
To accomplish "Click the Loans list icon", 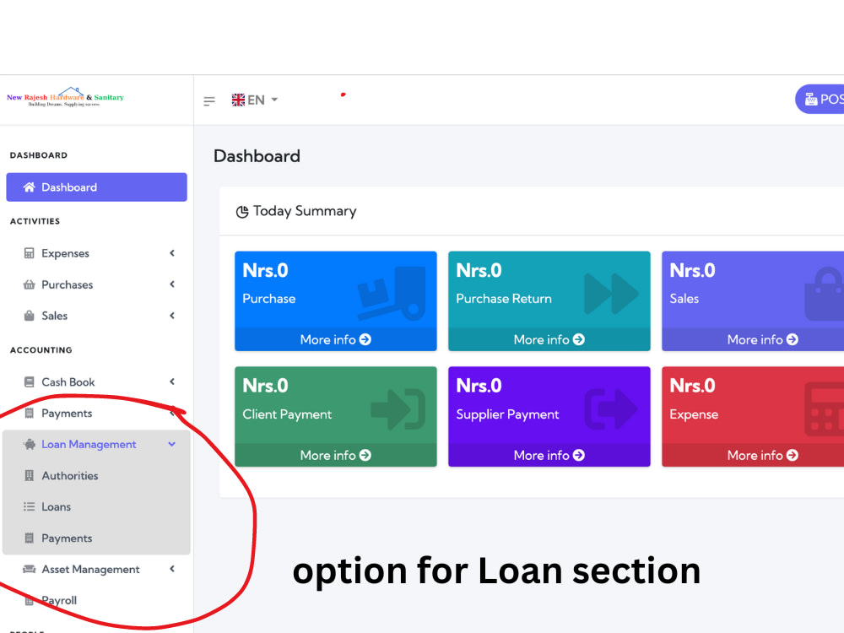I will 29,506.
